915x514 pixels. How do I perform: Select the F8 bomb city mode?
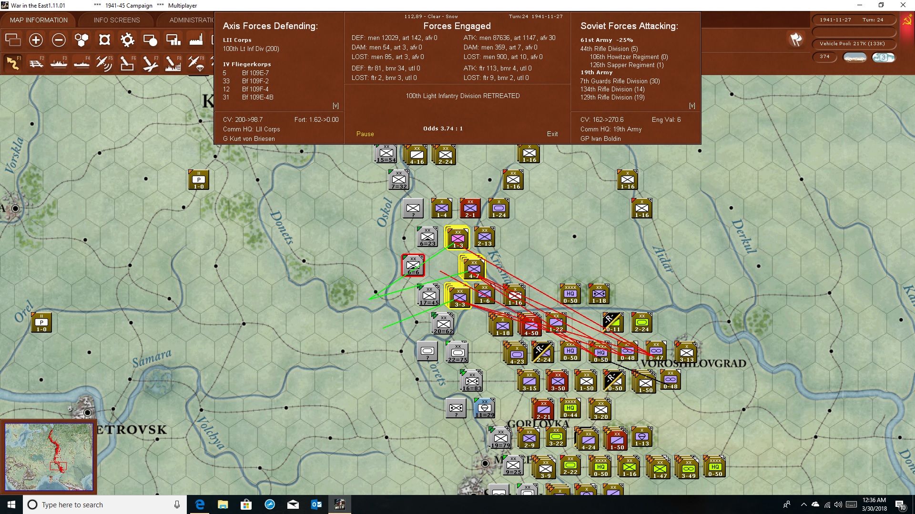click(173, 63)
